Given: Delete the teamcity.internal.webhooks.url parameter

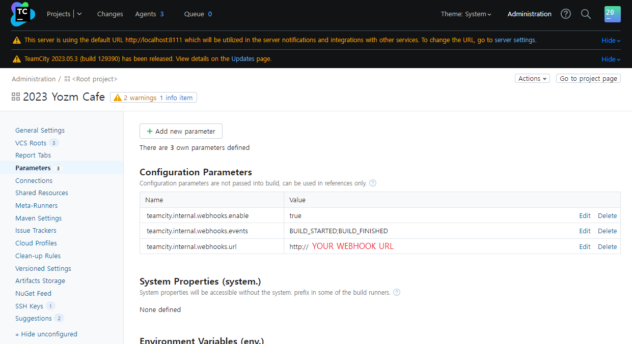Looking at the screenshot, I should [x=607, y=247].
